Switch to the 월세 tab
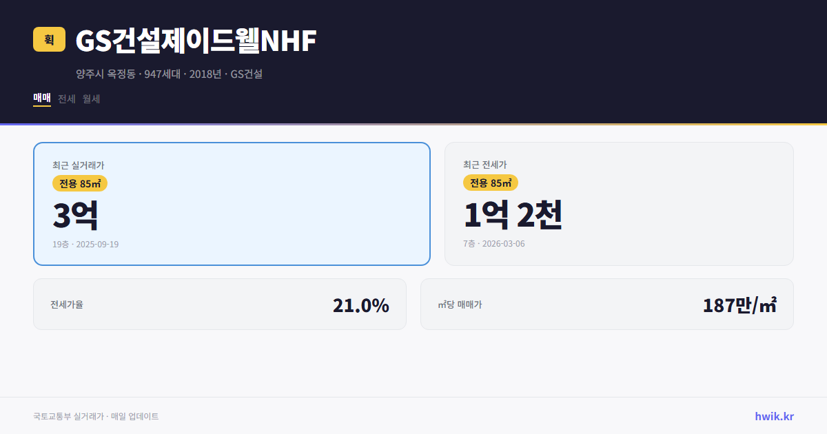Viewport: 827px width, 434px height. click(90, 99)
